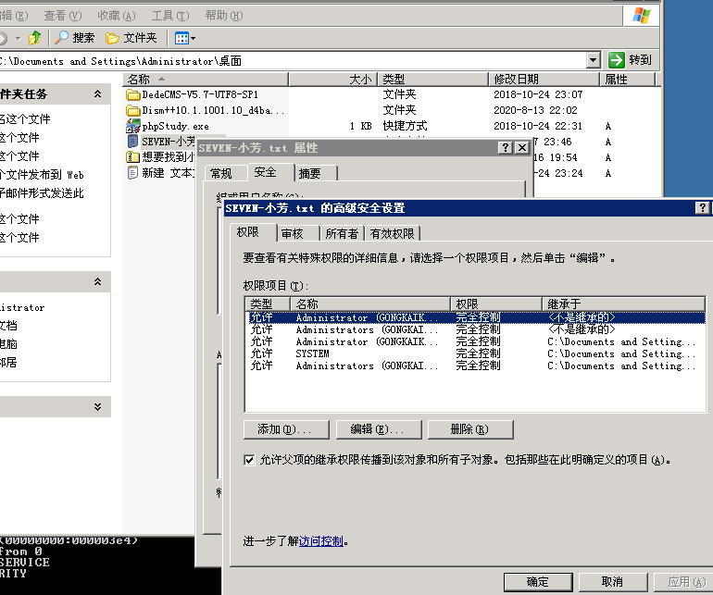The height and width of the screenshot is (595, 713).
Task: Open the Effective Permissions (有效权限) tab
Action: [x=393, y=233]
